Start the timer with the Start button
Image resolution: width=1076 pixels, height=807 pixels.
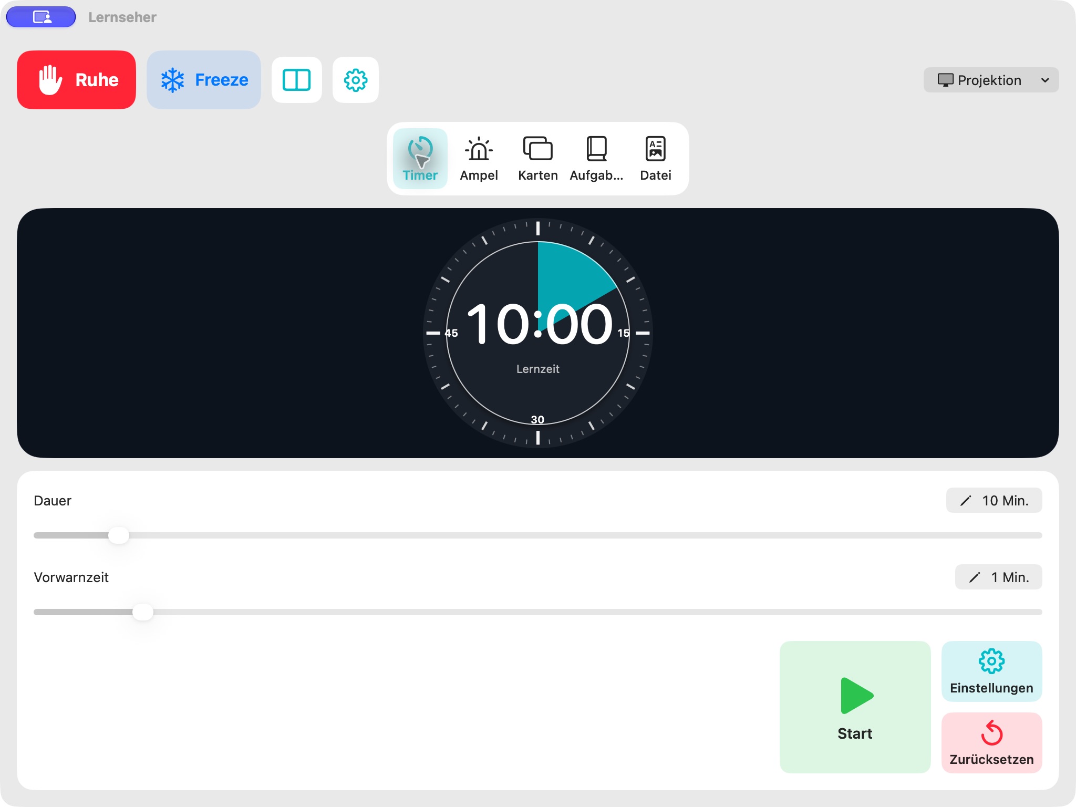click(x=855, y=707)
